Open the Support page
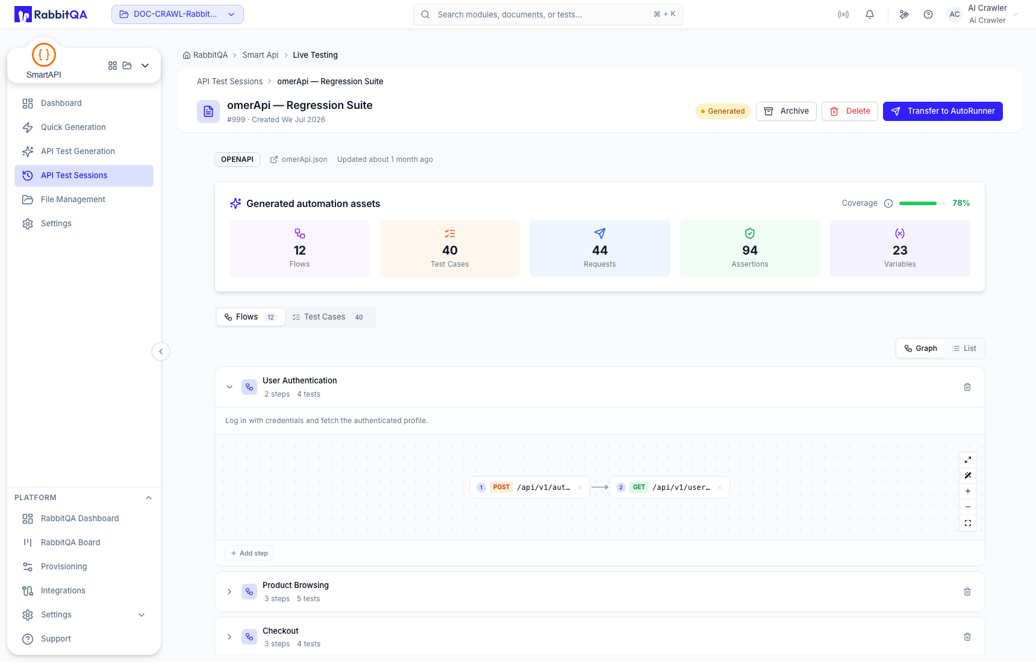1036x662 pixels. coord(84,639)
